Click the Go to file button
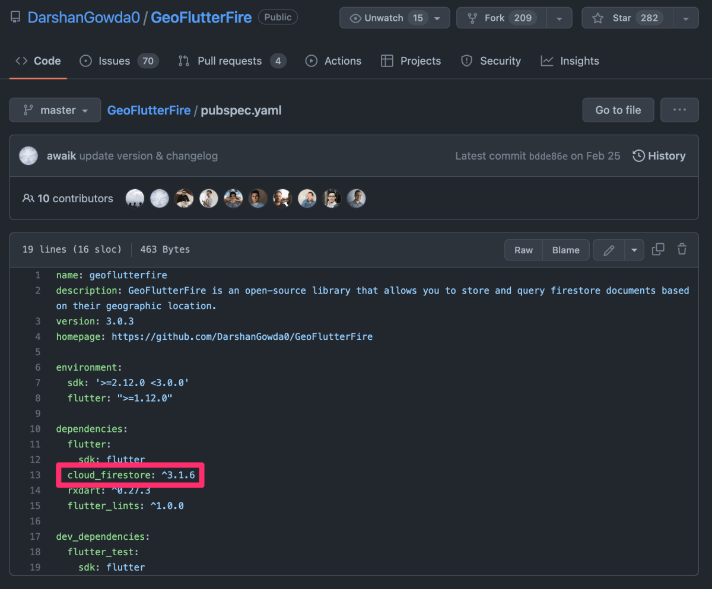Viewport: 712px width, 589px height. pyautogui.click(x=618, y=110)
